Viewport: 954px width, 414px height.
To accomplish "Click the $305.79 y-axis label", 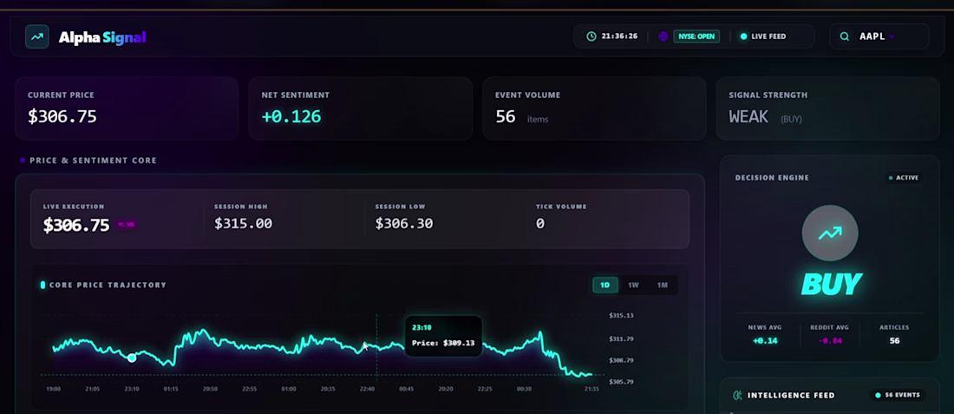I will 621,382.
